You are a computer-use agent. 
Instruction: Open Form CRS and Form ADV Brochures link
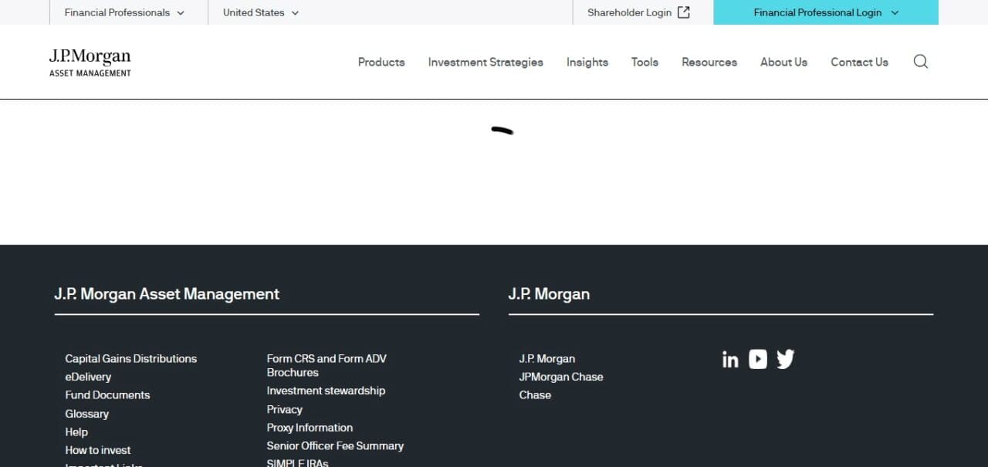tap(327, 365)
